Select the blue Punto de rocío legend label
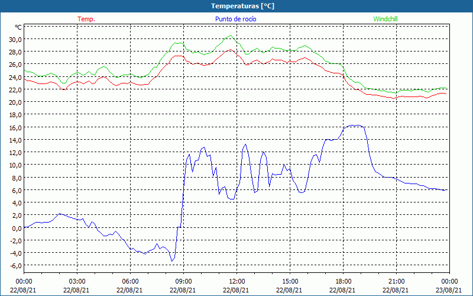 coord(235,19)
